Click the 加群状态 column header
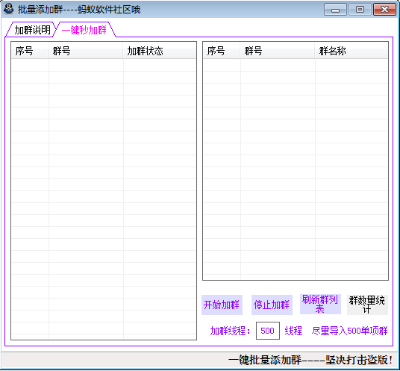Viewport: 400px width, 371px height. (x=160, y=51)
